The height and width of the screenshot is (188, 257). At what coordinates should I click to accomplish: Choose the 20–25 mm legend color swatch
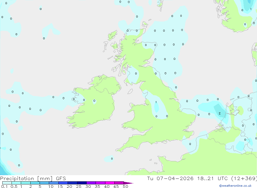72,183
